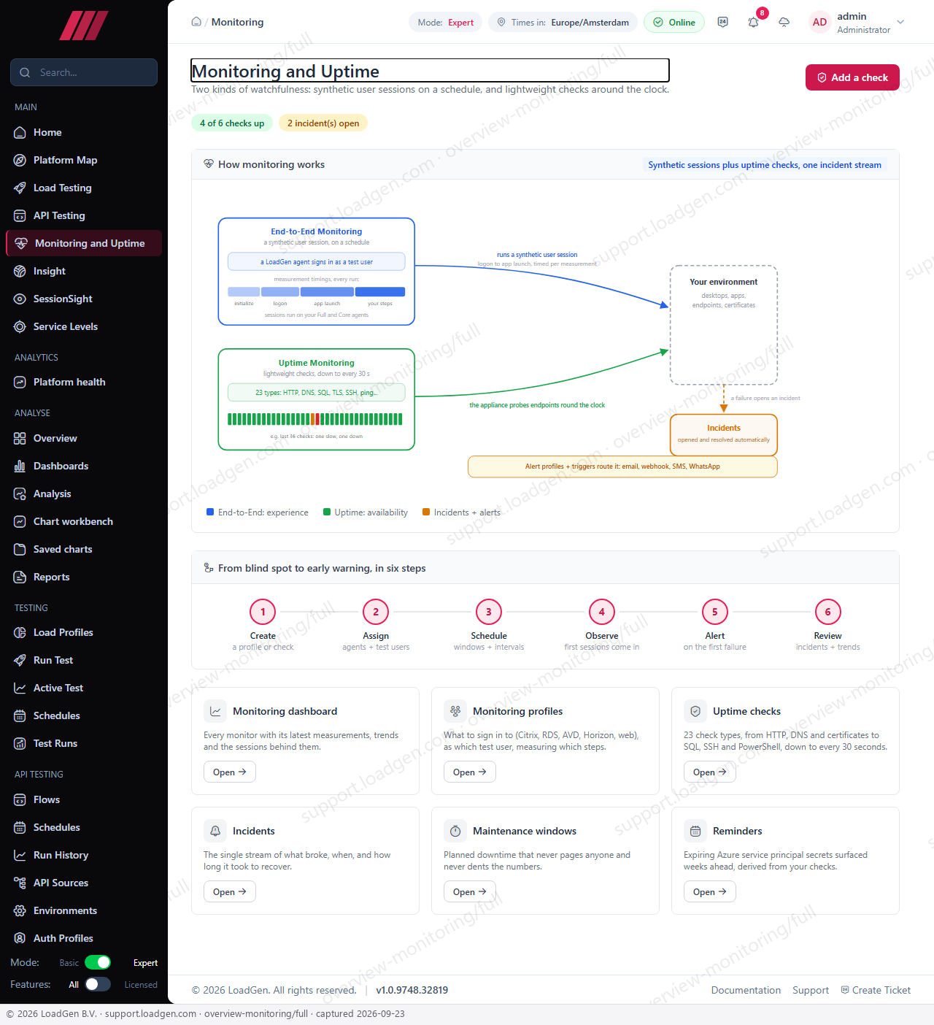Expand the admin account menu chevron
Screen dimensions: 934x1025
point(900,22)
